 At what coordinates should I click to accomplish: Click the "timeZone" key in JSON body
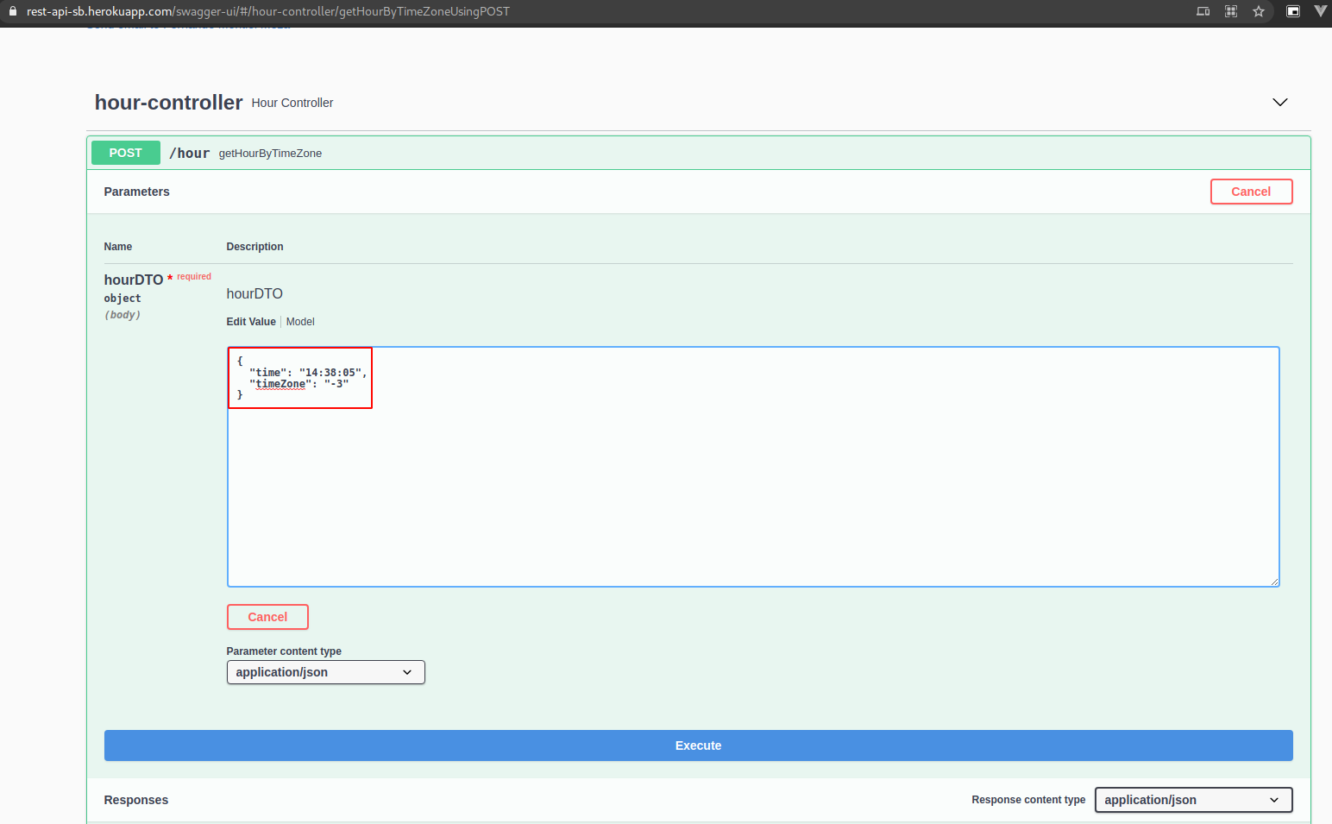280,384
